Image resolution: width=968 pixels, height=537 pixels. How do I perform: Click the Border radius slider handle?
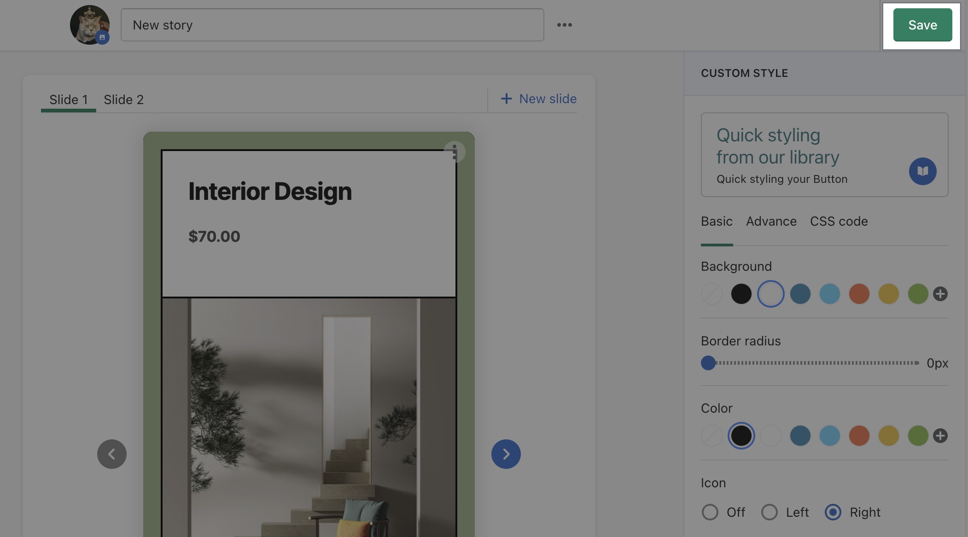tap(708, 363)
